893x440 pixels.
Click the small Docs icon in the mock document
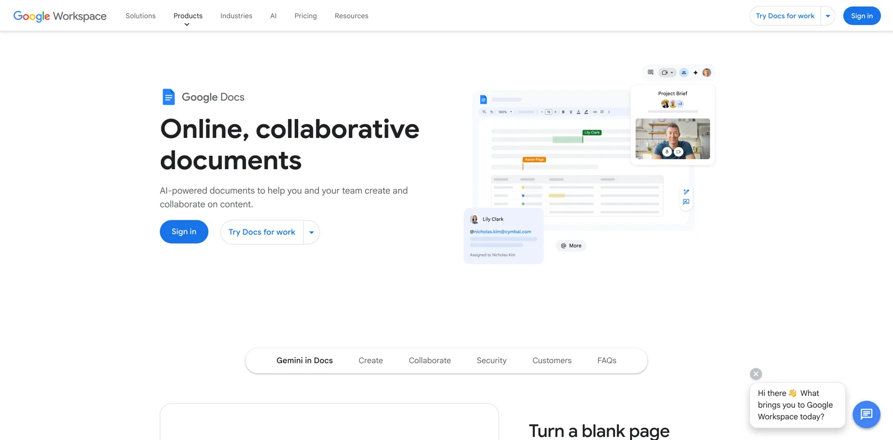(483, 100)
